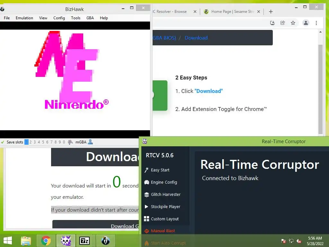Switch to Google Chrome on the taskbar

click(x=46, y=241)
